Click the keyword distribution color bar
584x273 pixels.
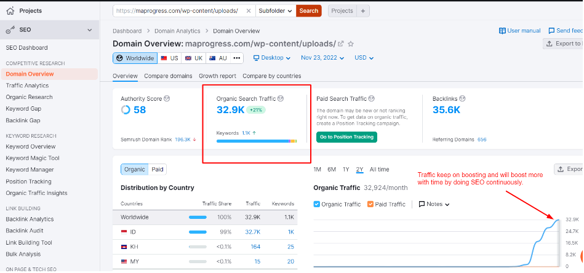(x=257, y=141)
